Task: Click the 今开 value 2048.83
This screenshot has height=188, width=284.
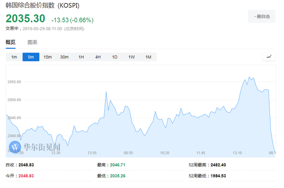Action: (x=26, y=176)
